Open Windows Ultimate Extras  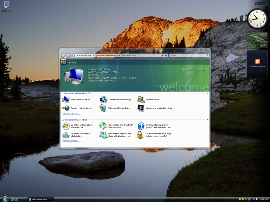tap(119, 108)
